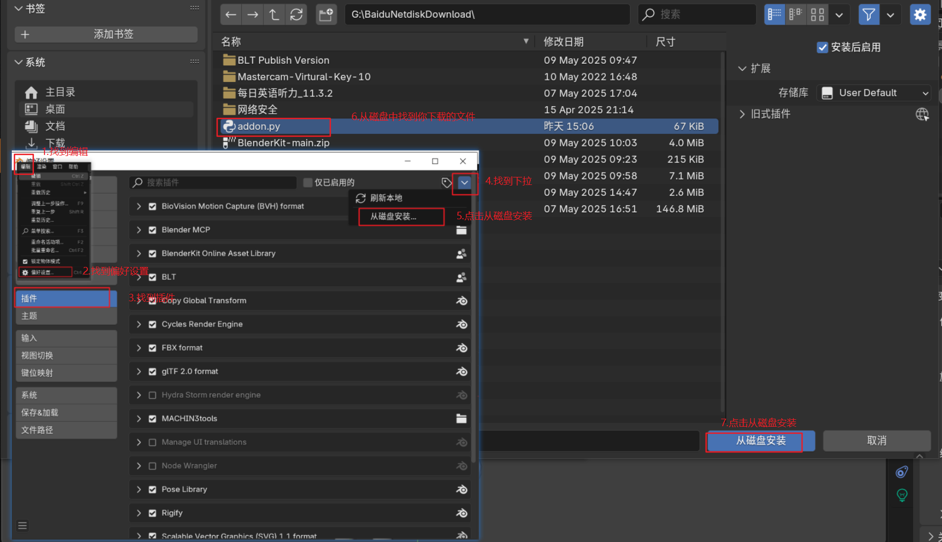Open the 视图切换 preferences section
The height and width of the screenshot is (542, 942).
66,356
